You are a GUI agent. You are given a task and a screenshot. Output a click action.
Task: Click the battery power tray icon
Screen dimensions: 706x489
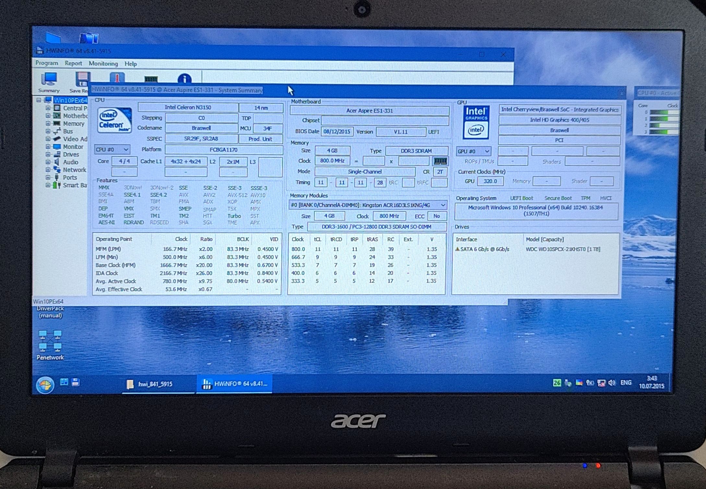tap(590, 383)
